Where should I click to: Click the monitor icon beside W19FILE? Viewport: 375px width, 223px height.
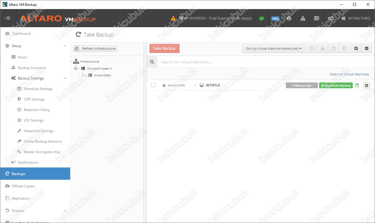(202, 85)
